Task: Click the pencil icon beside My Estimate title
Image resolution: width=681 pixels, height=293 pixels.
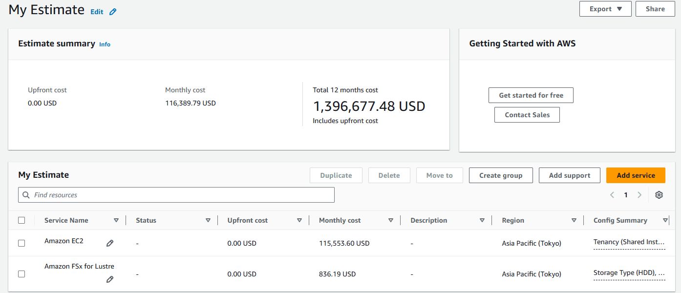Action: pyautogui.click(x=113, y=12)
